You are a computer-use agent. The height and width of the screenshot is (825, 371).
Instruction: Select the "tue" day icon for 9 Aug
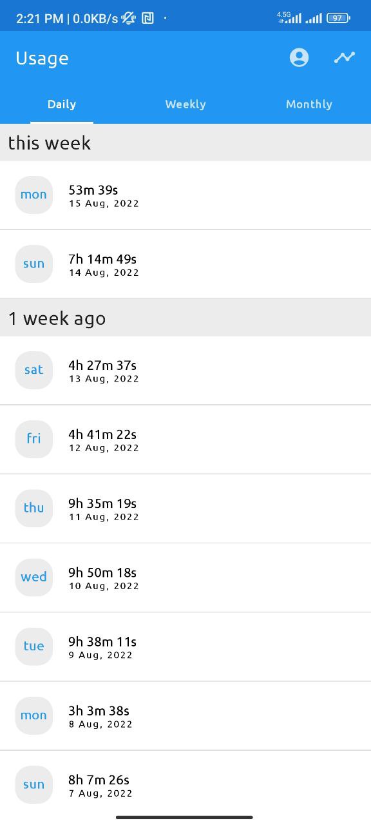(x=33, y=646)
